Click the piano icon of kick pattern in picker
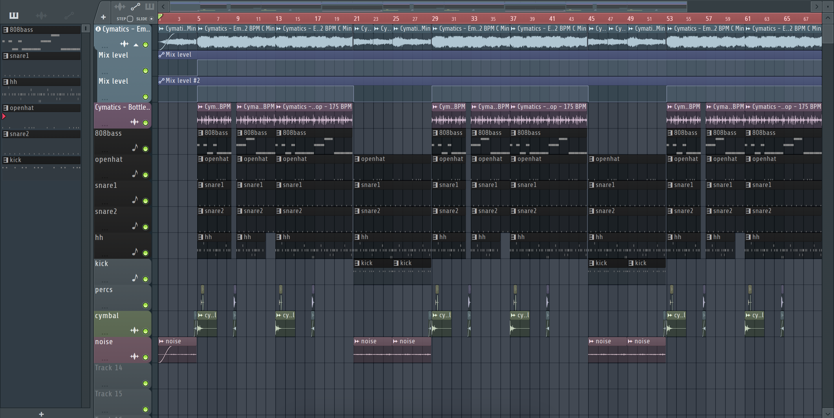Image resolution: width=834 pixels, height=418 pixels. [x=6, y=160]
